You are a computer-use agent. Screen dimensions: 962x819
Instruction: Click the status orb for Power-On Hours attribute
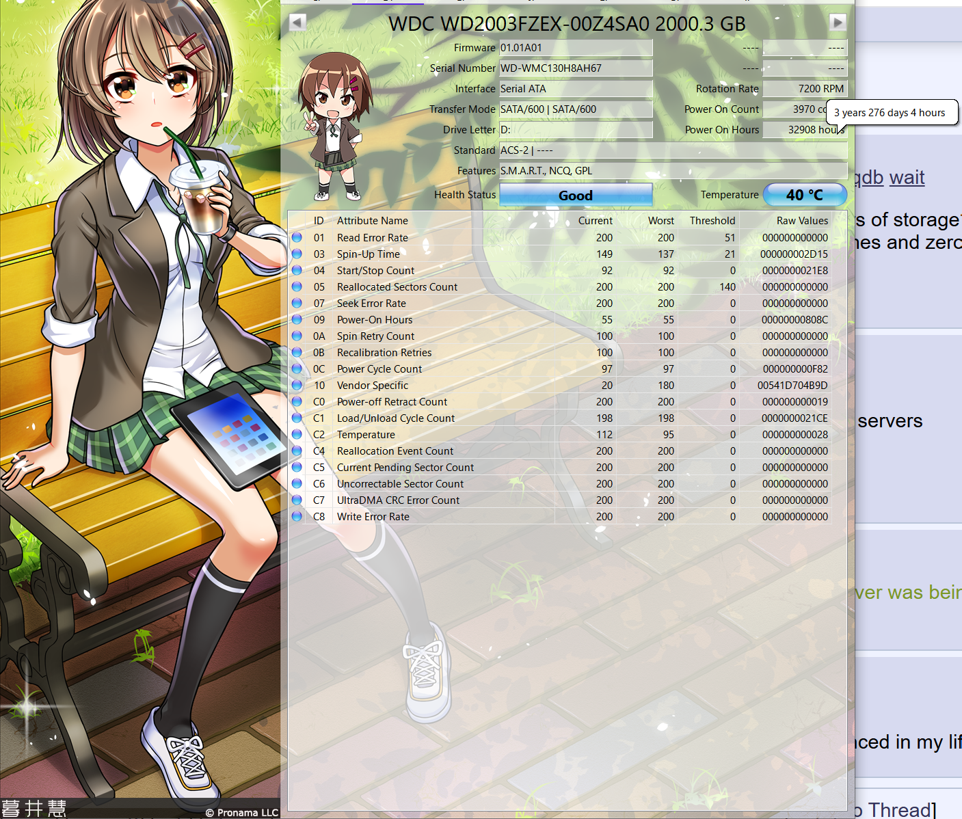pos(297,319)
